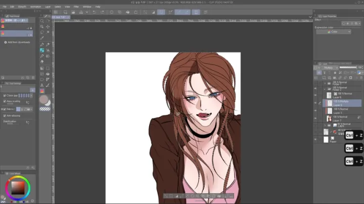Toggle the Anti-aliasing checkbox
Screen dimensions: 364x204
[5, 116]
